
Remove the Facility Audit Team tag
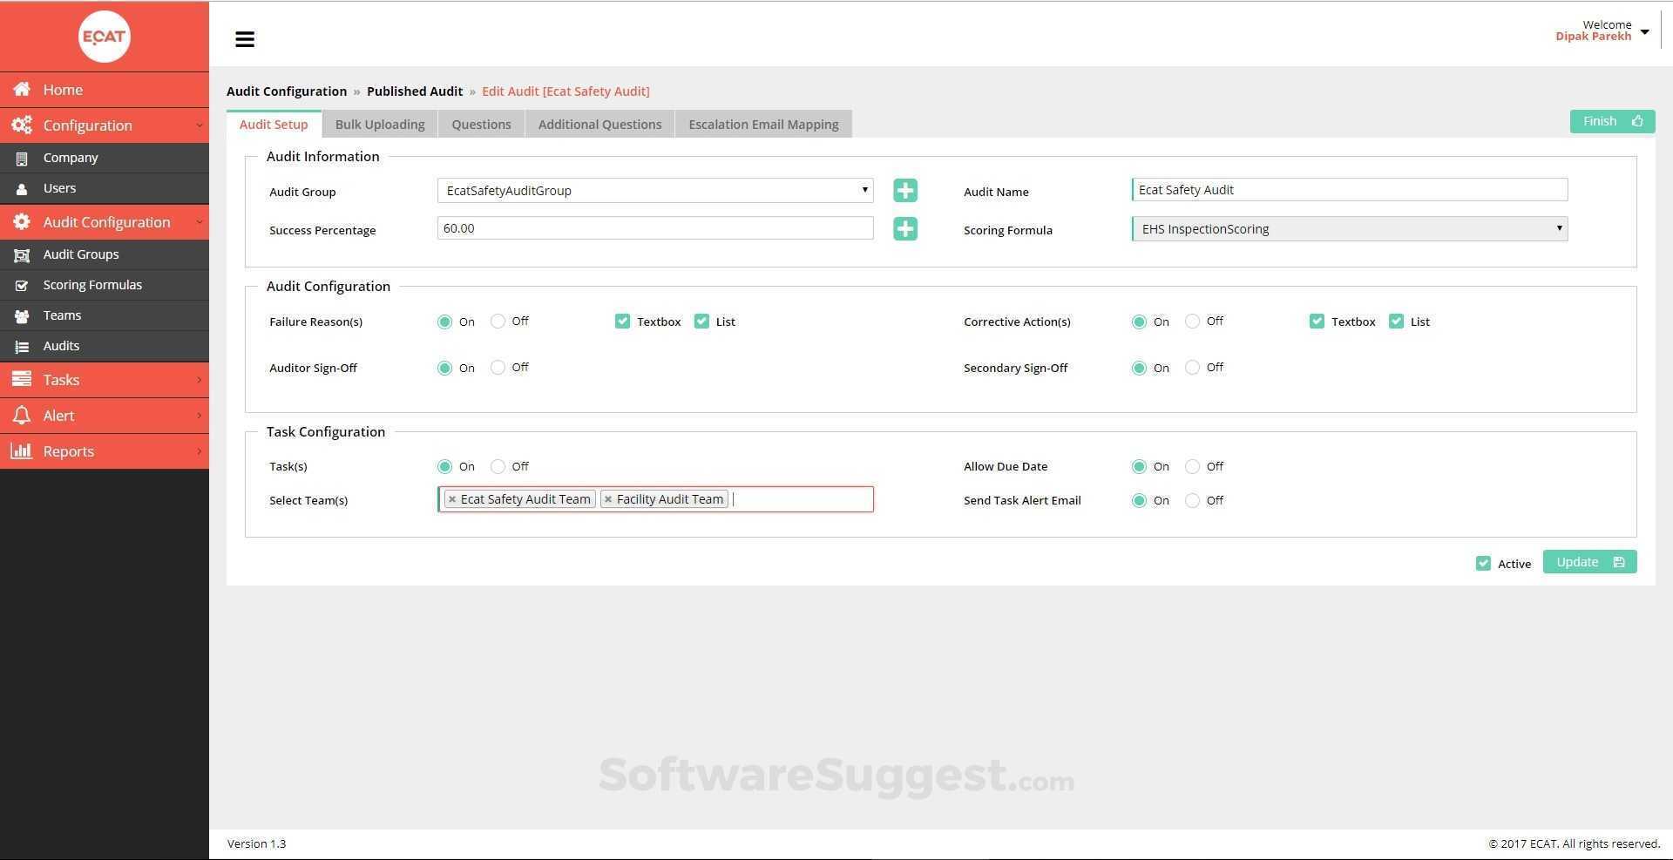pyautogui.click(x=608, y=498)
